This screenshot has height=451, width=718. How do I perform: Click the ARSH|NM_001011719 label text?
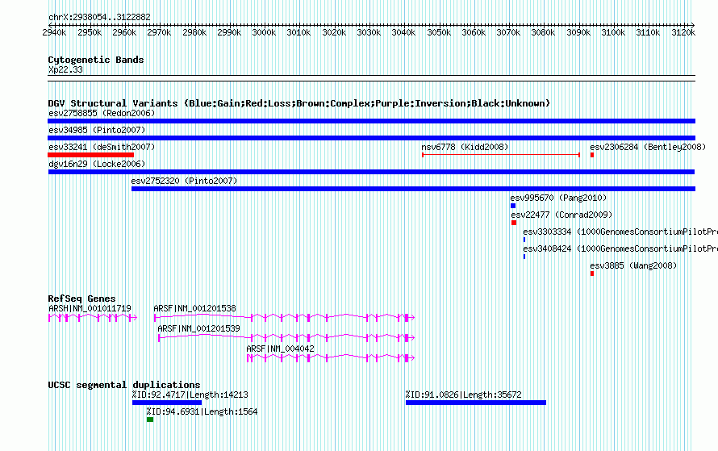coord(90,309)
